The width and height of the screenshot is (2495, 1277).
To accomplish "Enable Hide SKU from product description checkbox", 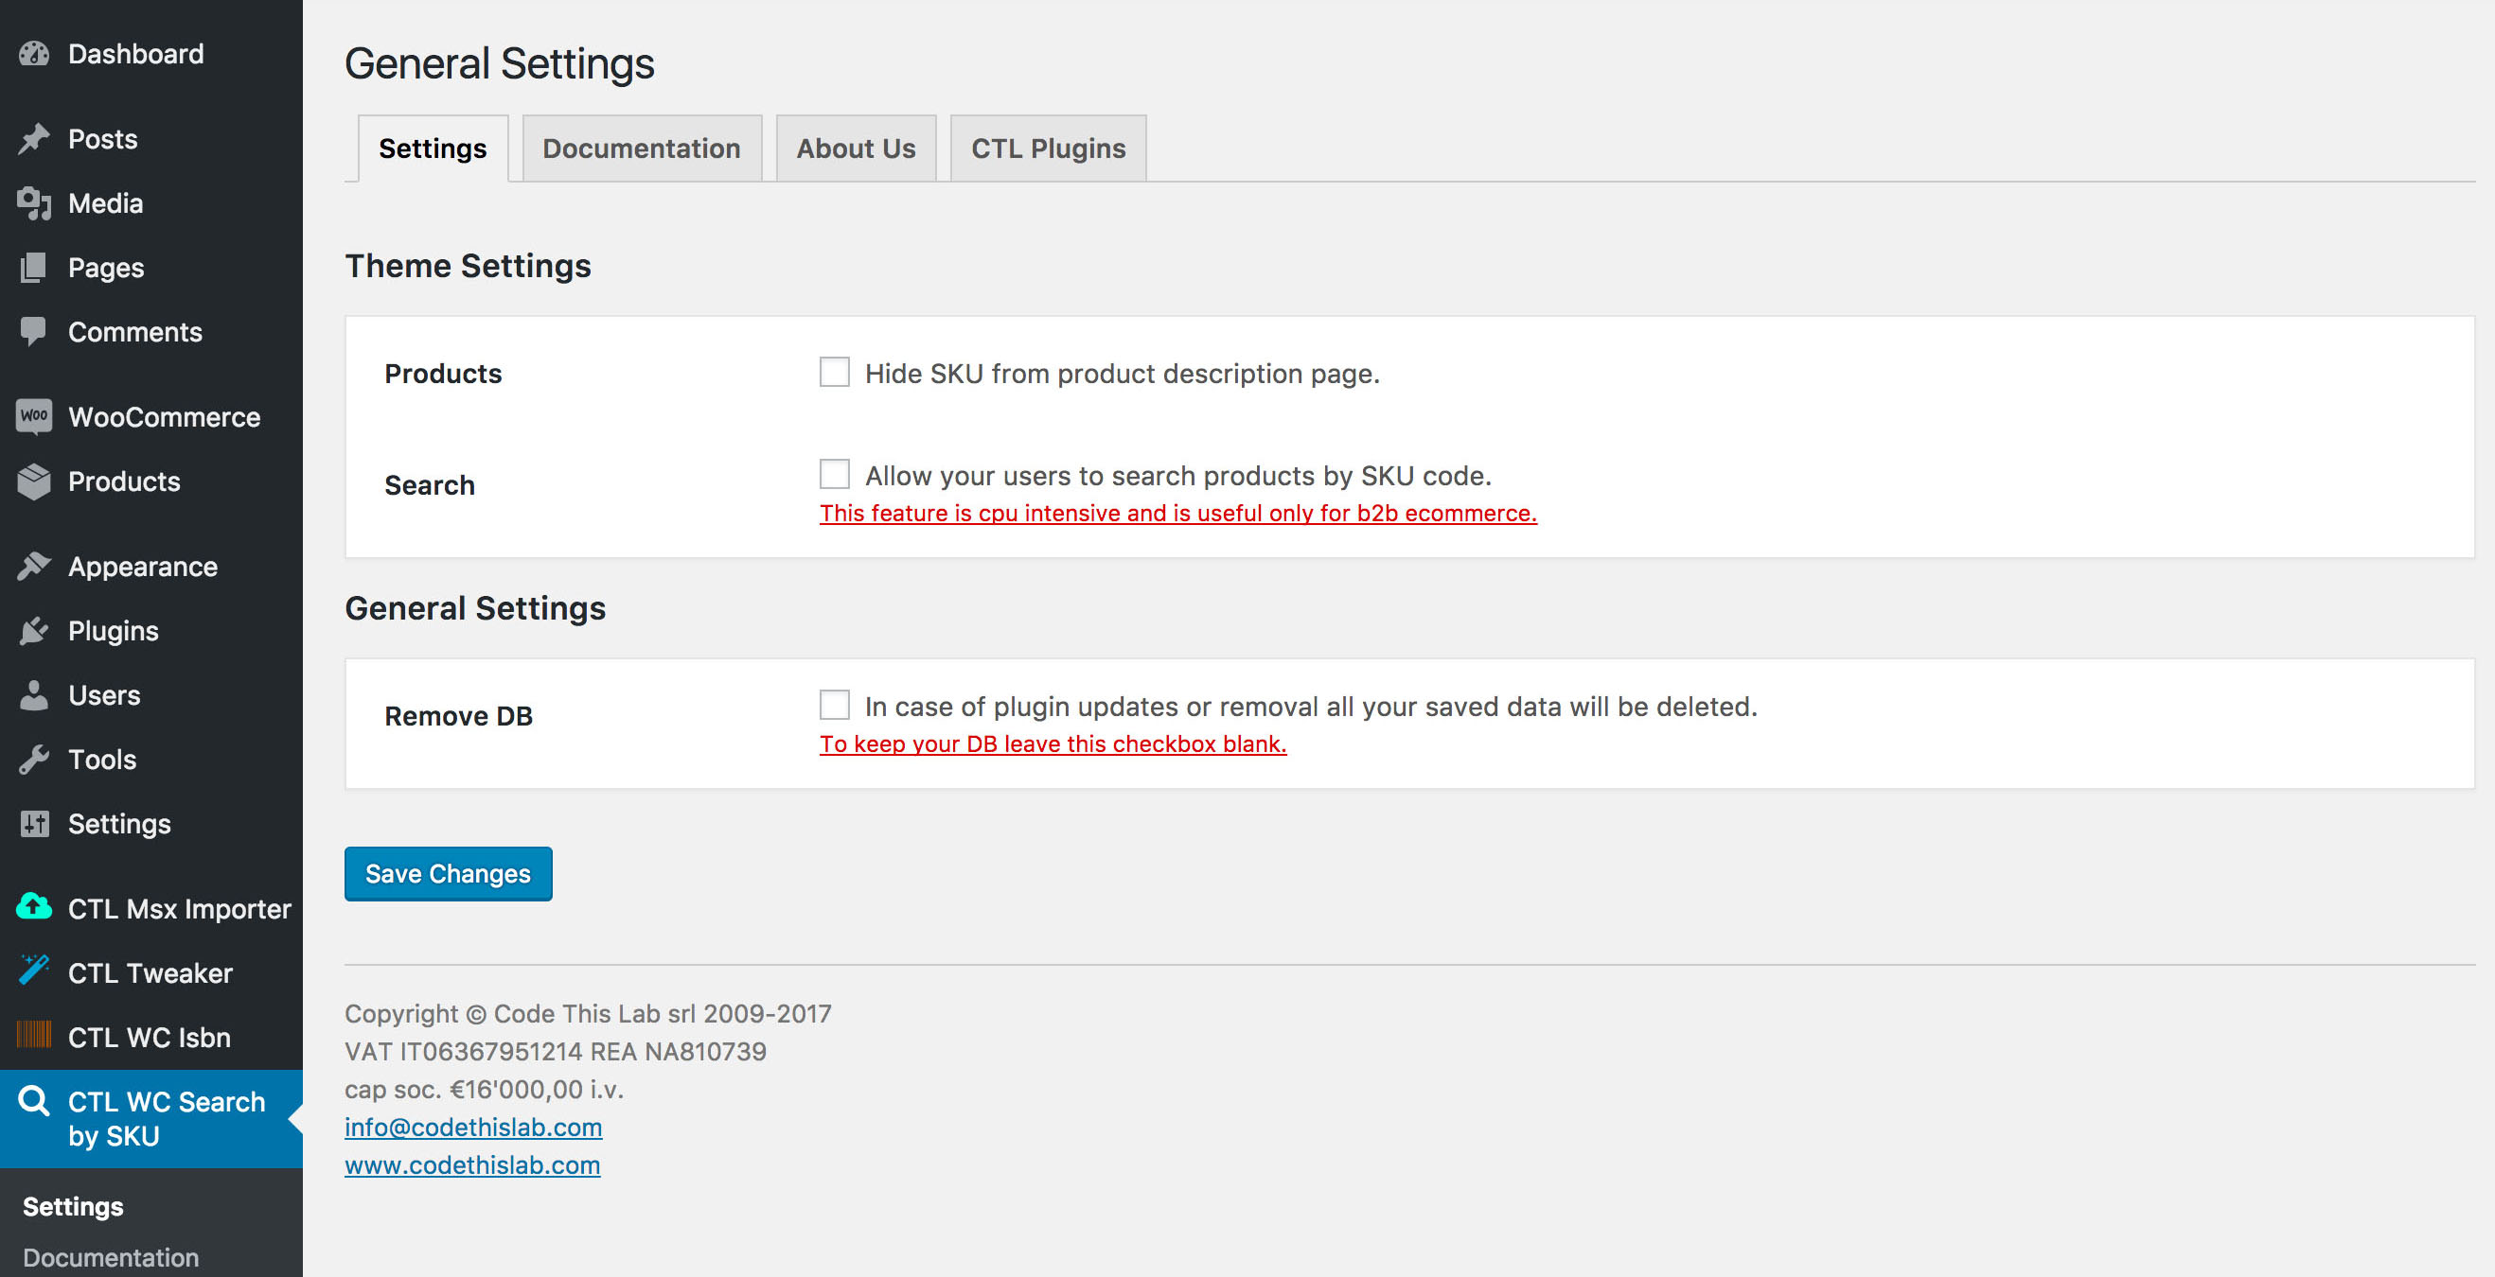I will [x=835, y=373].
